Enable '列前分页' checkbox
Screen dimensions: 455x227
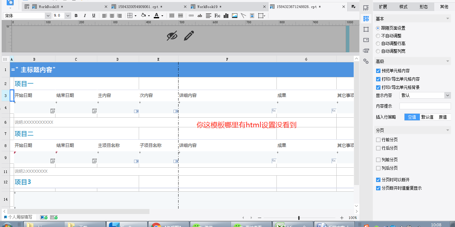point(378,160)
